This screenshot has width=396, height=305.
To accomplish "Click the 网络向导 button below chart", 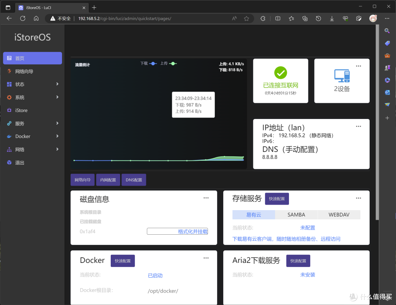I will point(82,180).
